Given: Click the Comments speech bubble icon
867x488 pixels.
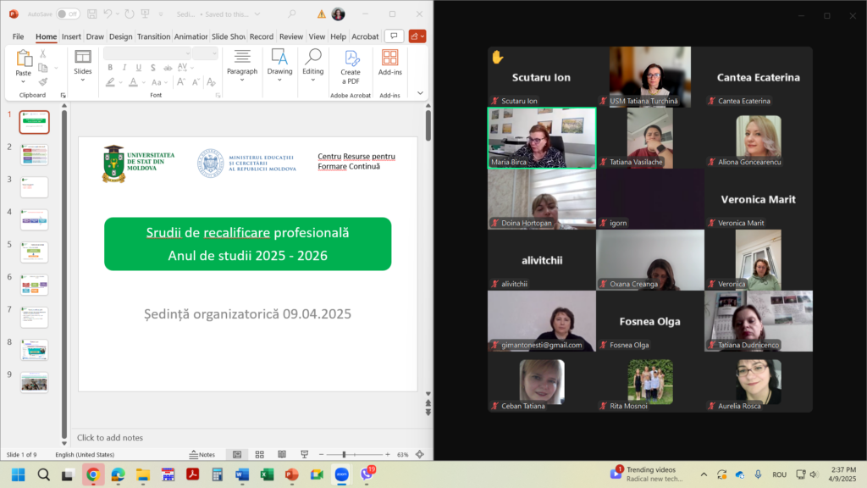Looking at the screenshot, I should 393,36.
